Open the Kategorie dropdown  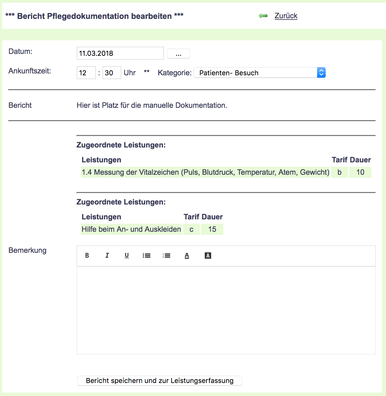coord(260,73)
